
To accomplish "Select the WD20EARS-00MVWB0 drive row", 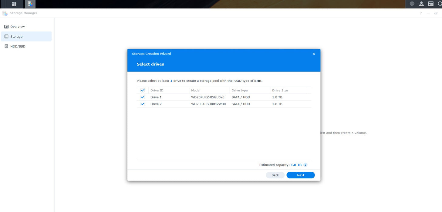I will pos(208,104).
